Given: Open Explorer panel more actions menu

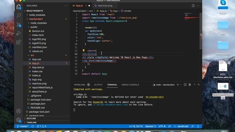Looking at the screenshot, I should click(x=66, y=6).
